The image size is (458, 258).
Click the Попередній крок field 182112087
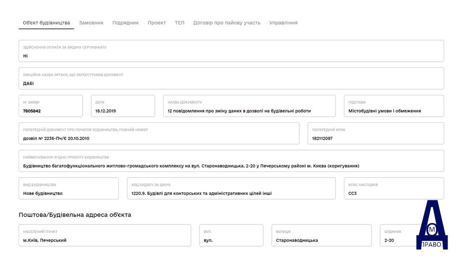376,133
